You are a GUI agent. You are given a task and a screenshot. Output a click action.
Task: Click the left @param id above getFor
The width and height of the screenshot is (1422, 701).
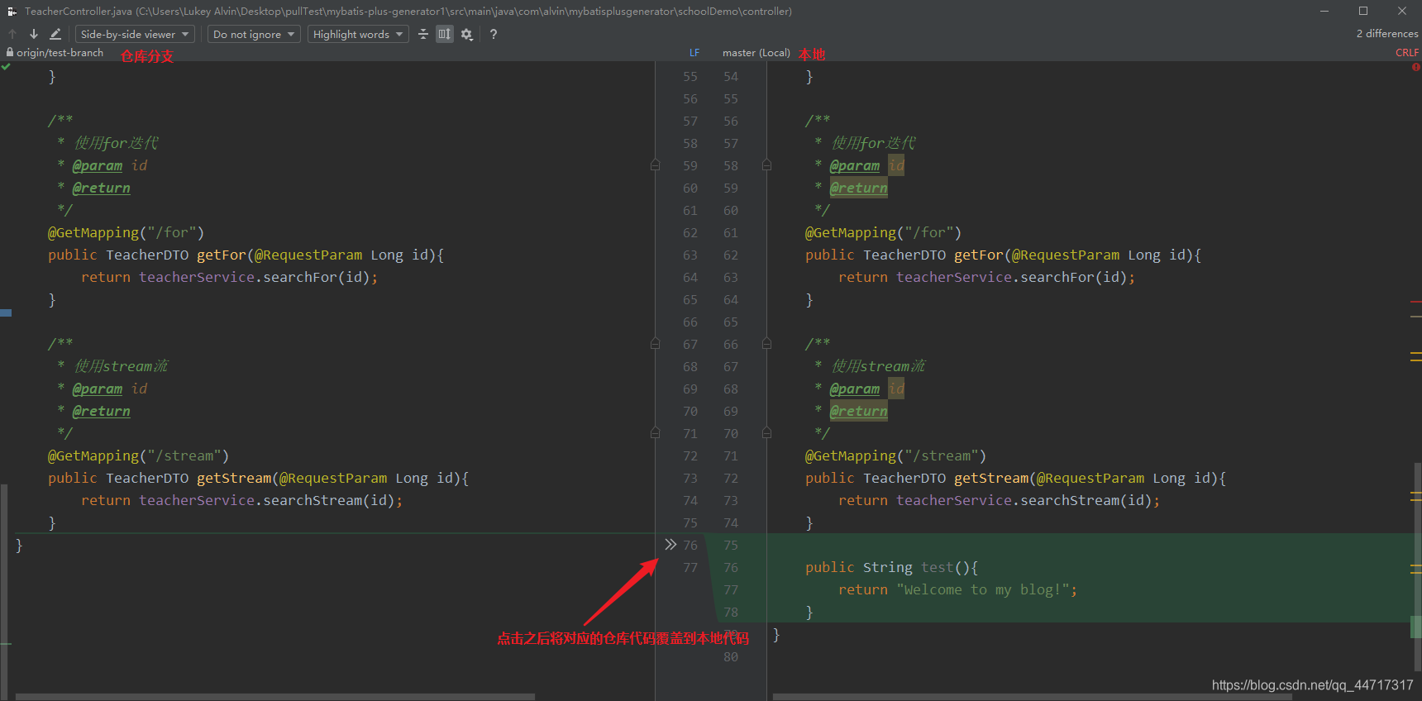[x=110, y=165]
